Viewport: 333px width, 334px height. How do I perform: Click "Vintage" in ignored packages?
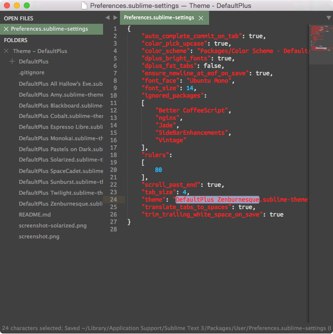point(170,140)
